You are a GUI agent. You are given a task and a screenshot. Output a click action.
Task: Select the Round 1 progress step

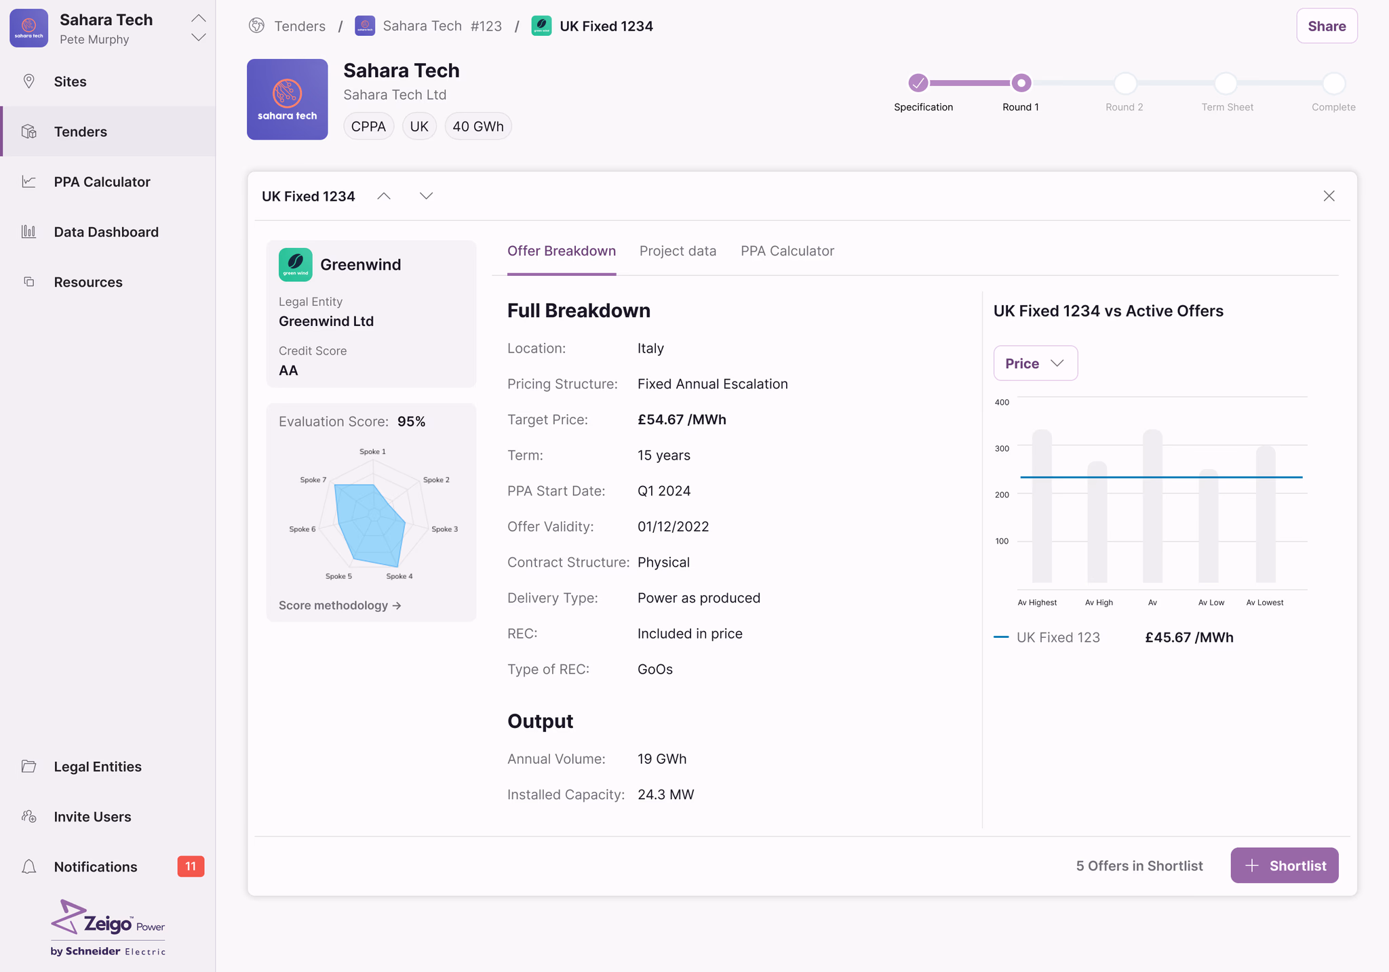click(1021, 83)
